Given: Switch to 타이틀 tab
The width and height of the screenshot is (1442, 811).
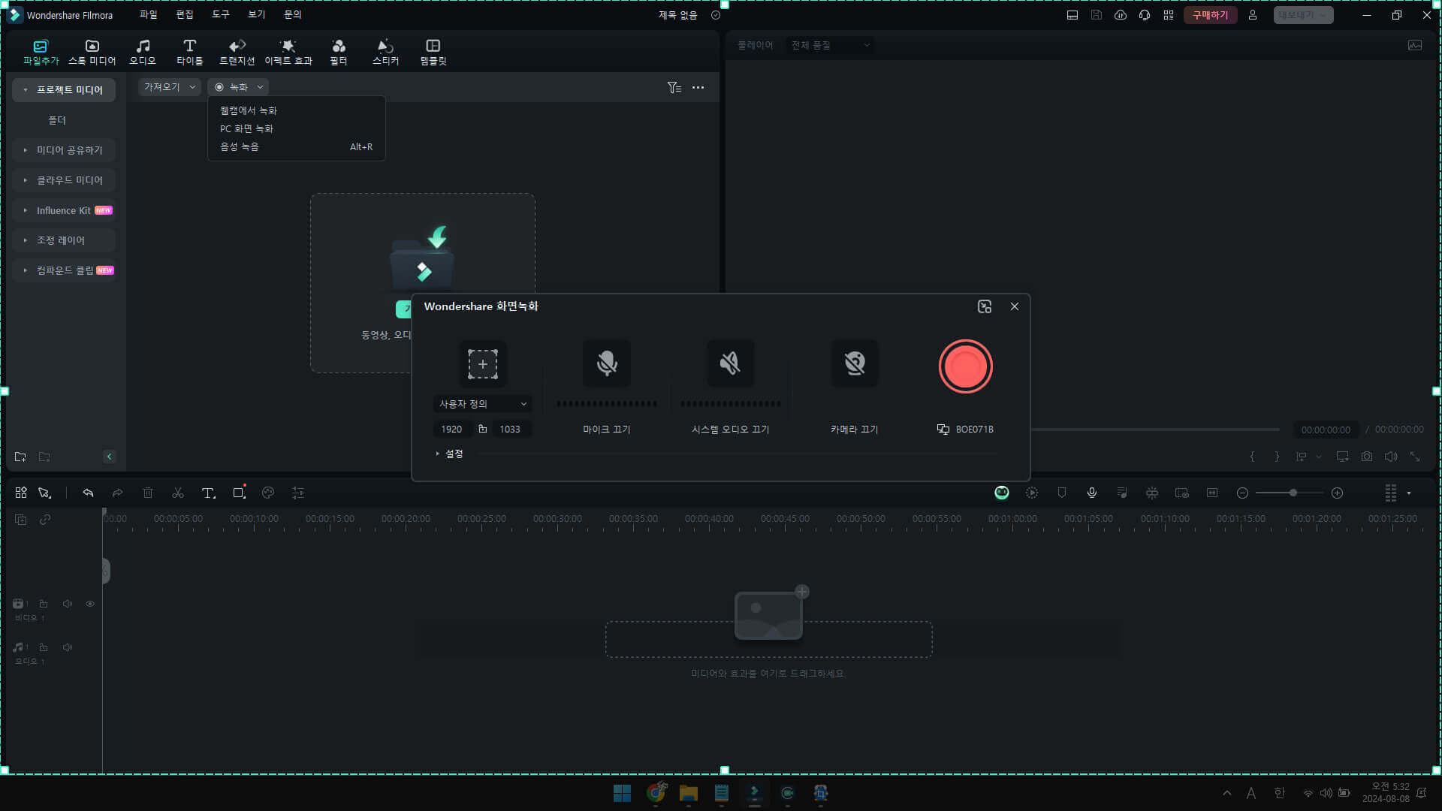Looking at the screenshot, I should tap(189, 53).
